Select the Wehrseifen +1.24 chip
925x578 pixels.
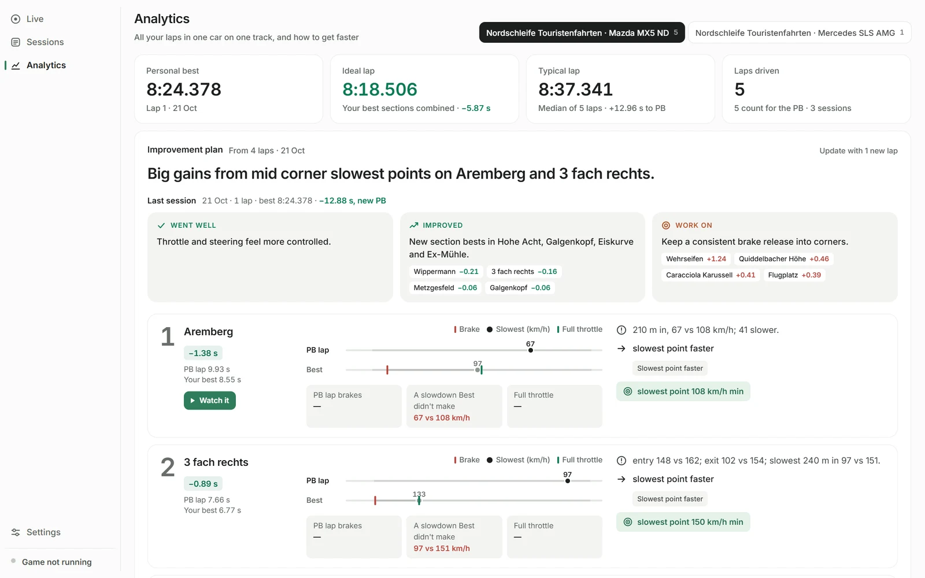tap(696, 259)
